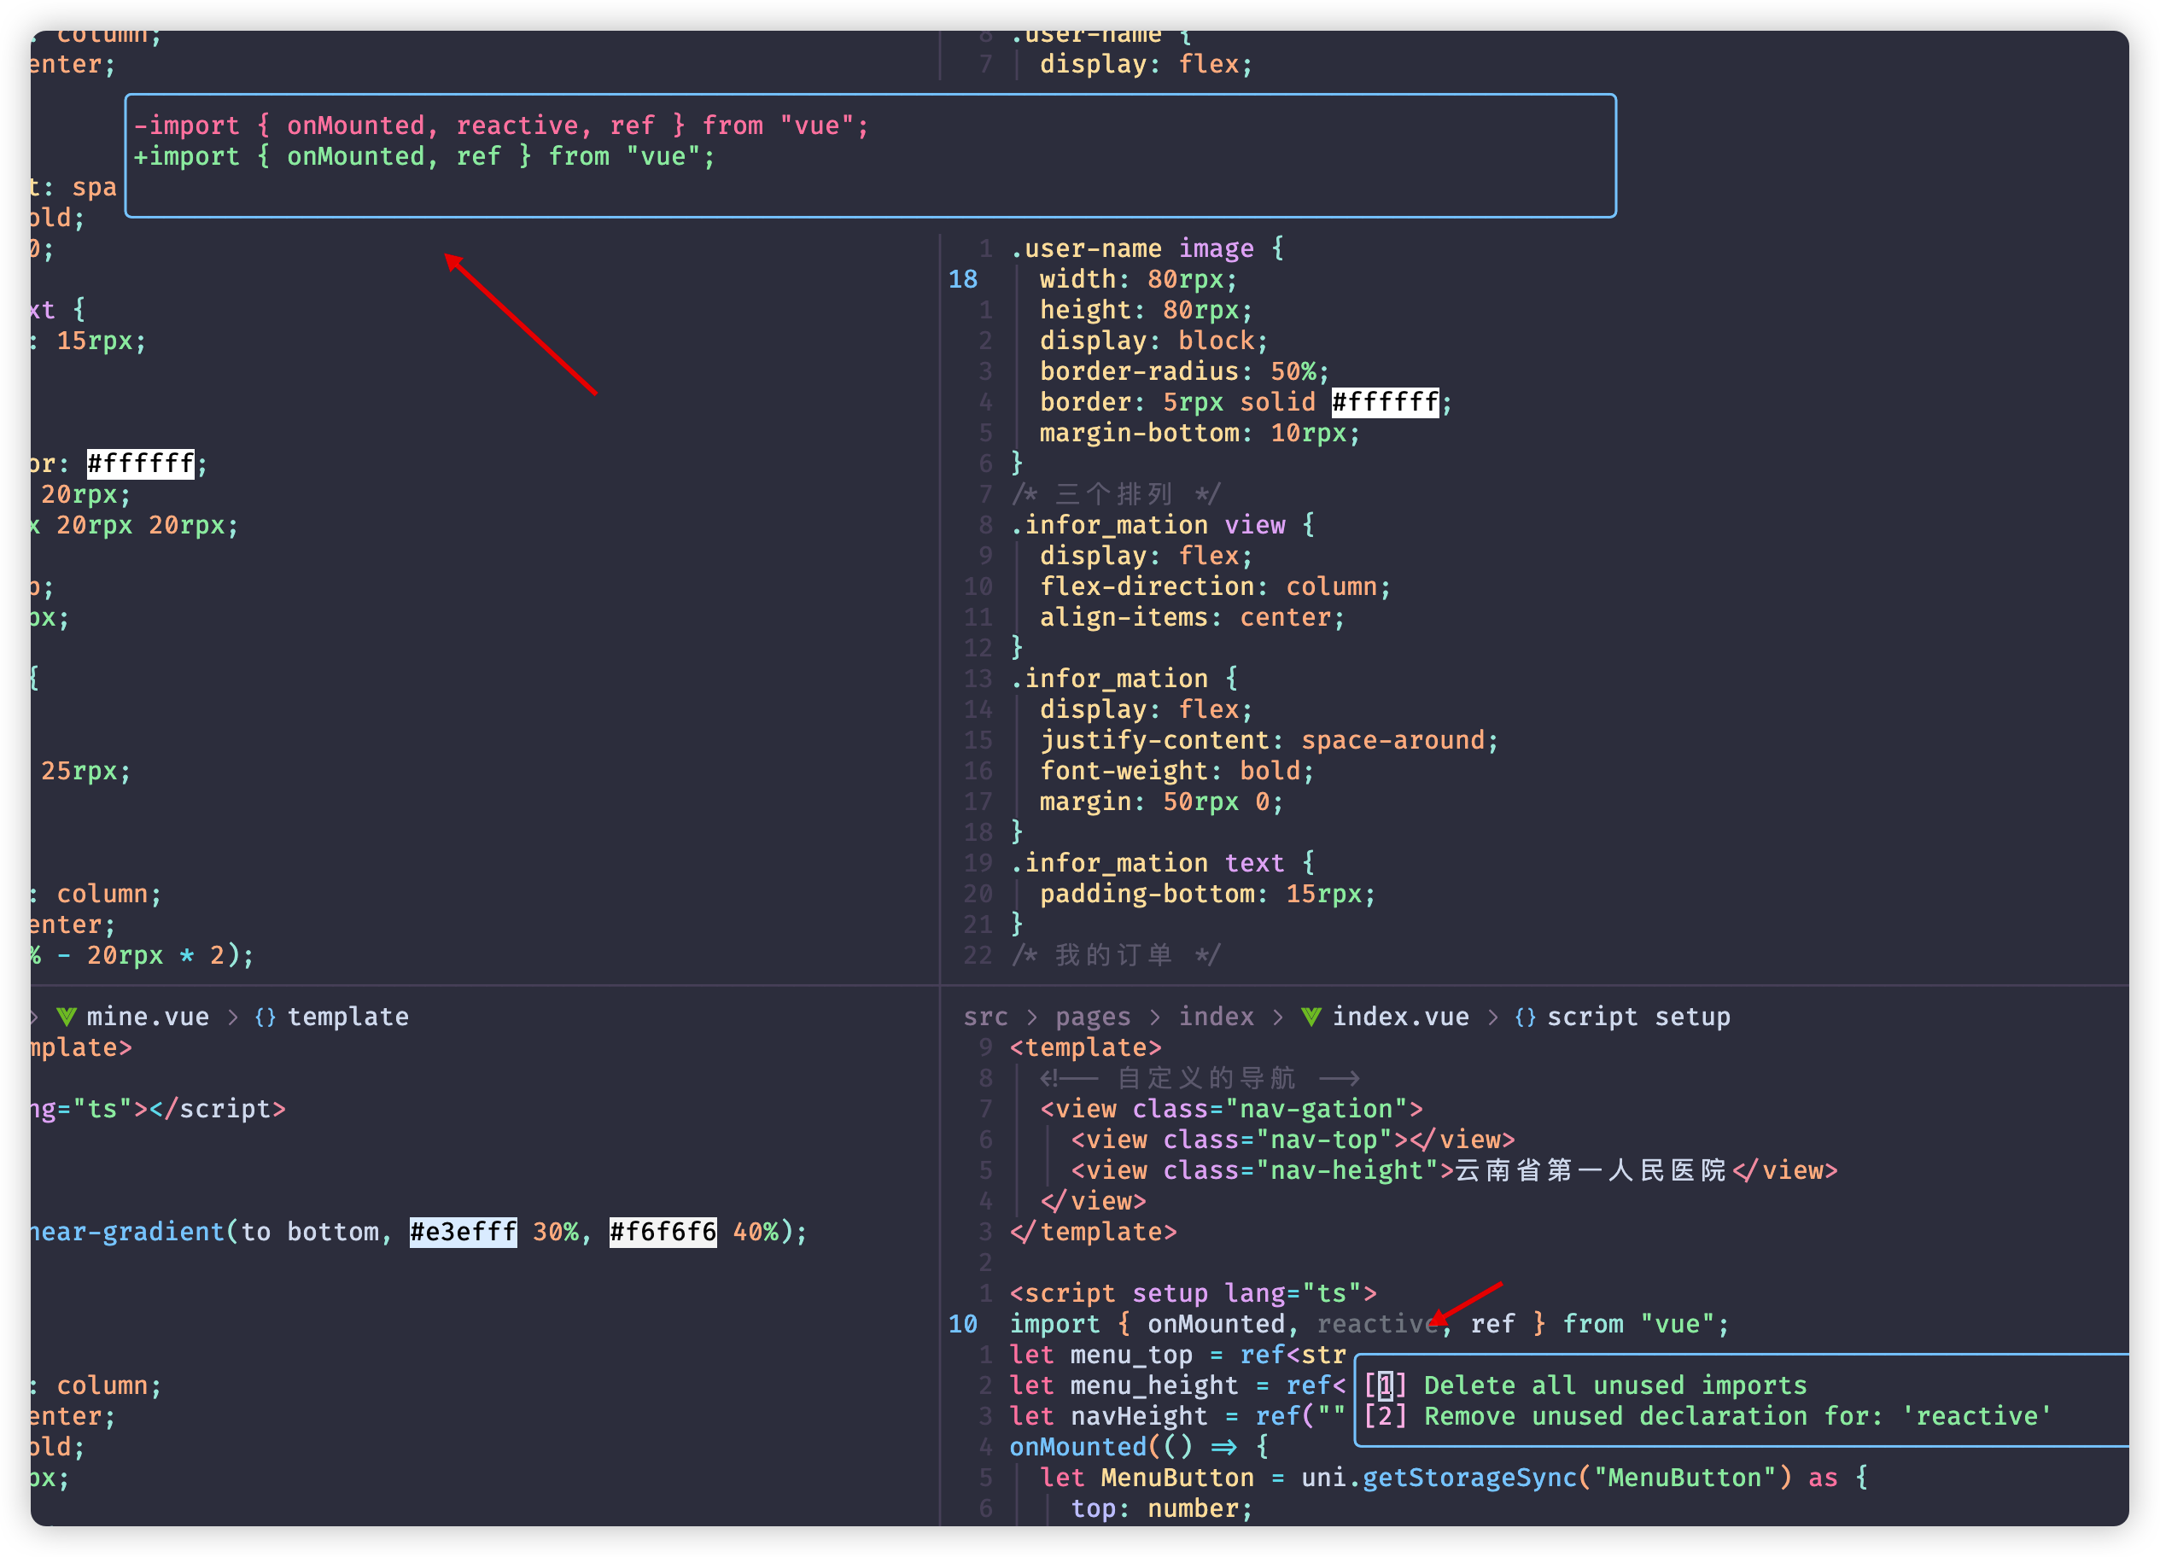Click the {} symbol before template breadcrumb
This screenshot has height=1557, width=2160.
tap(266, 1016)
